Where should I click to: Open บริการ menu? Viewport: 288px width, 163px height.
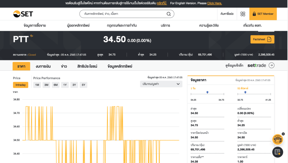165,26
